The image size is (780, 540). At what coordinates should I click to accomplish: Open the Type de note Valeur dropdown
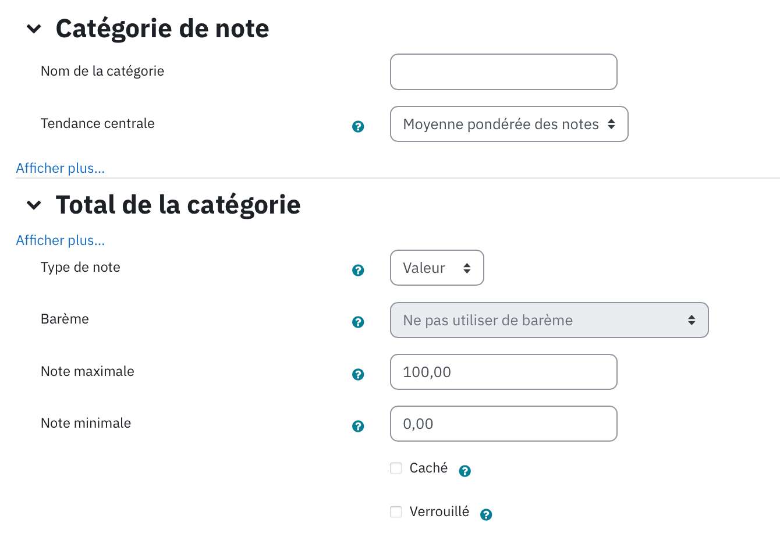click(437, 268)
